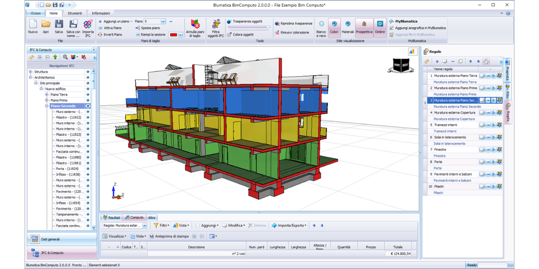Click the Importa IFC icon
Viewport: 539px width, 269px height.
pyautogui.click(x=88, y=25)
